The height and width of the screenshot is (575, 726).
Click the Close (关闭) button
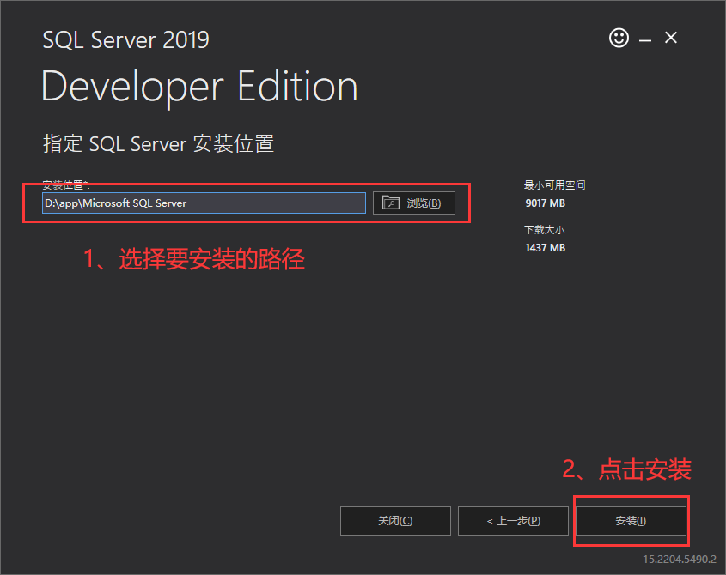(395, 521)
